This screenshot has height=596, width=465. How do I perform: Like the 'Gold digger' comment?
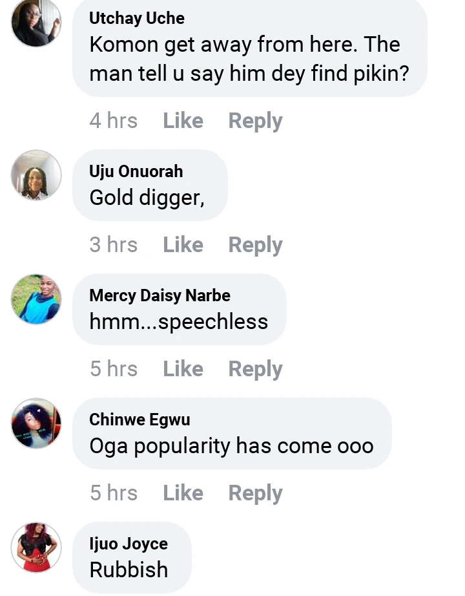(183, 245)
